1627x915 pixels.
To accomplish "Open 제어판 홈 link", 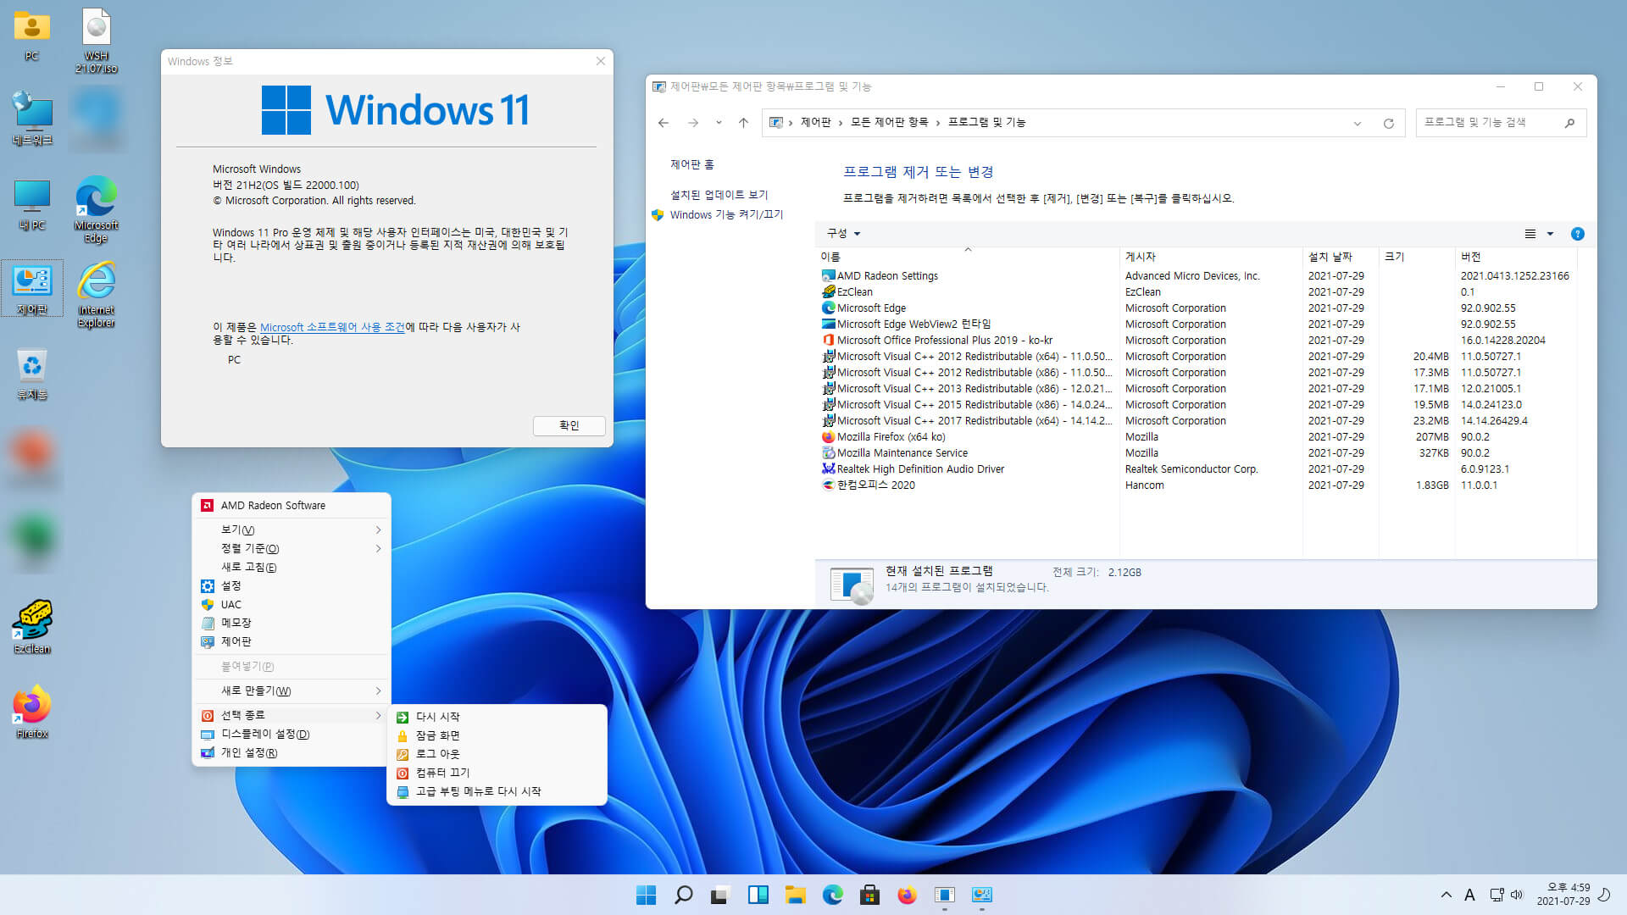I will point(691,164).
